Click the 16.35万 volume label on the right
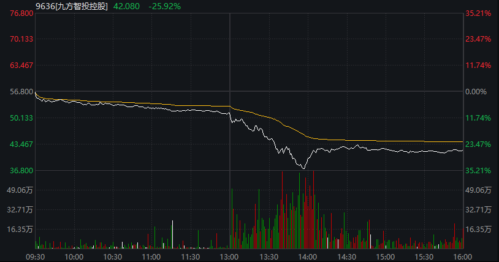The height and width of the screenshot is (262, 499). tap(479, 230)
